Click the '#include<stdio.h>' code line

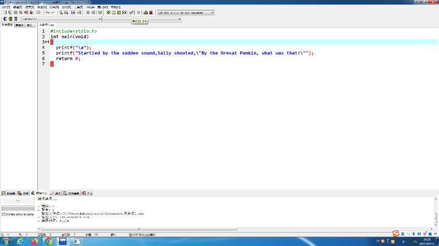(74, 31)
